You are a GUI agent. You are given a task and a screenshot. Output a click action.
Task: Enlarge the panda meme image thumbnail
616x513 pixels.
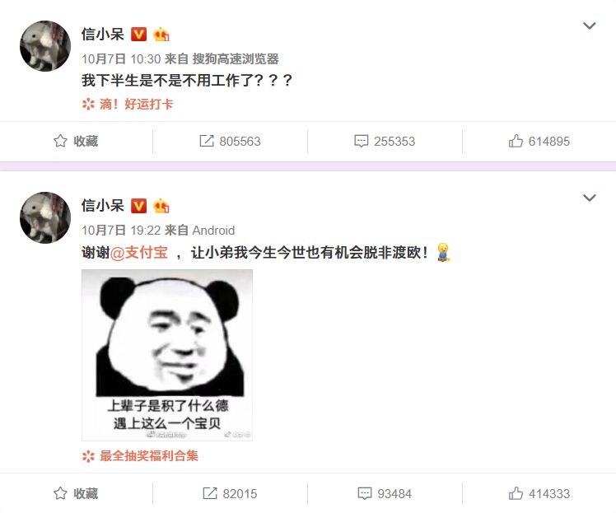(x=167, y=355)
